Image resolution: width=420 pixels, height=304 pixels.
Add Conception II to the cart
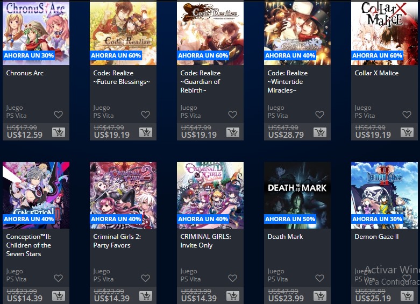pyautogui.click(x=59, y=296)
